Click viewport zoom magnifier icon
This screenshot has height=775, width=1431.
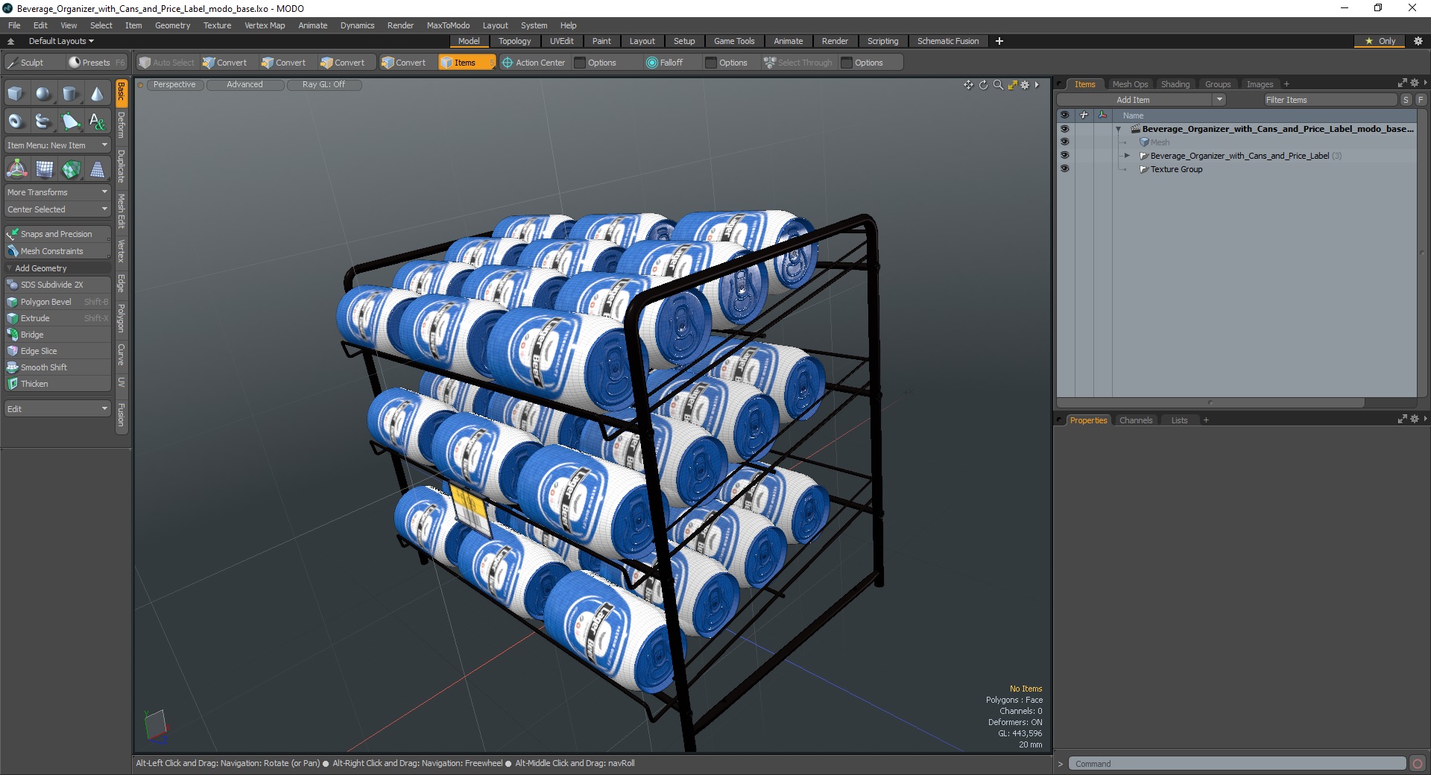coord(998,85)
